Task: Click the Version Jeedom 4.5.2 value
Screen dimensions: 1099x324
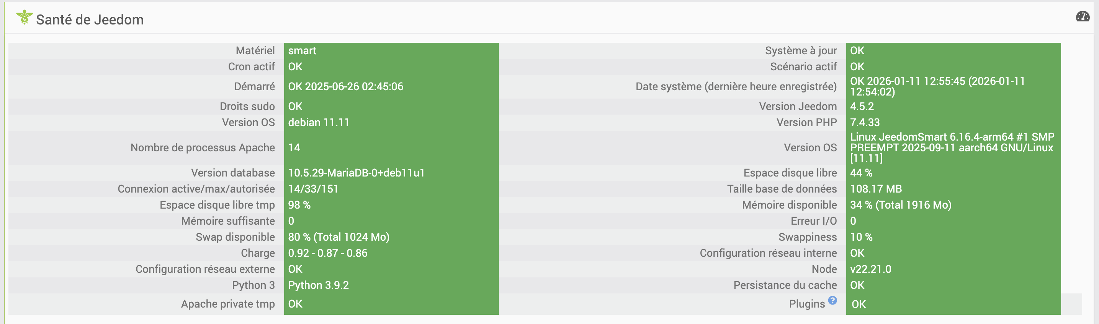Action: click(x=862, y=107)
